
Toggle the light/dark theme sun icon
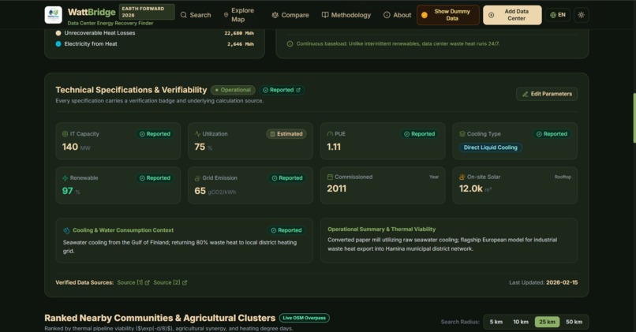coord(582,15)
